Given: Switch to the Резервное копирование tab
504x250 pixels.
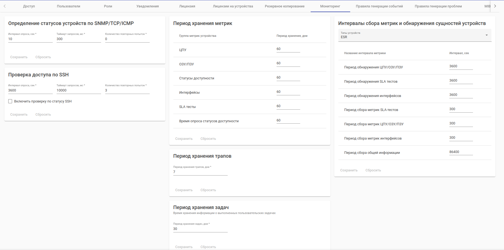Looking at the screenshot, I should (285, 6).
